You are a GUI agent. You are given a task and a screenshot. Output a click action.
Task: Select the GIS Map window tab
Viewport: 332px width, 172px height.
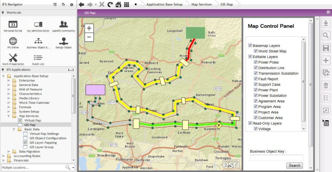pyautogui.click(x=90, y=13)
